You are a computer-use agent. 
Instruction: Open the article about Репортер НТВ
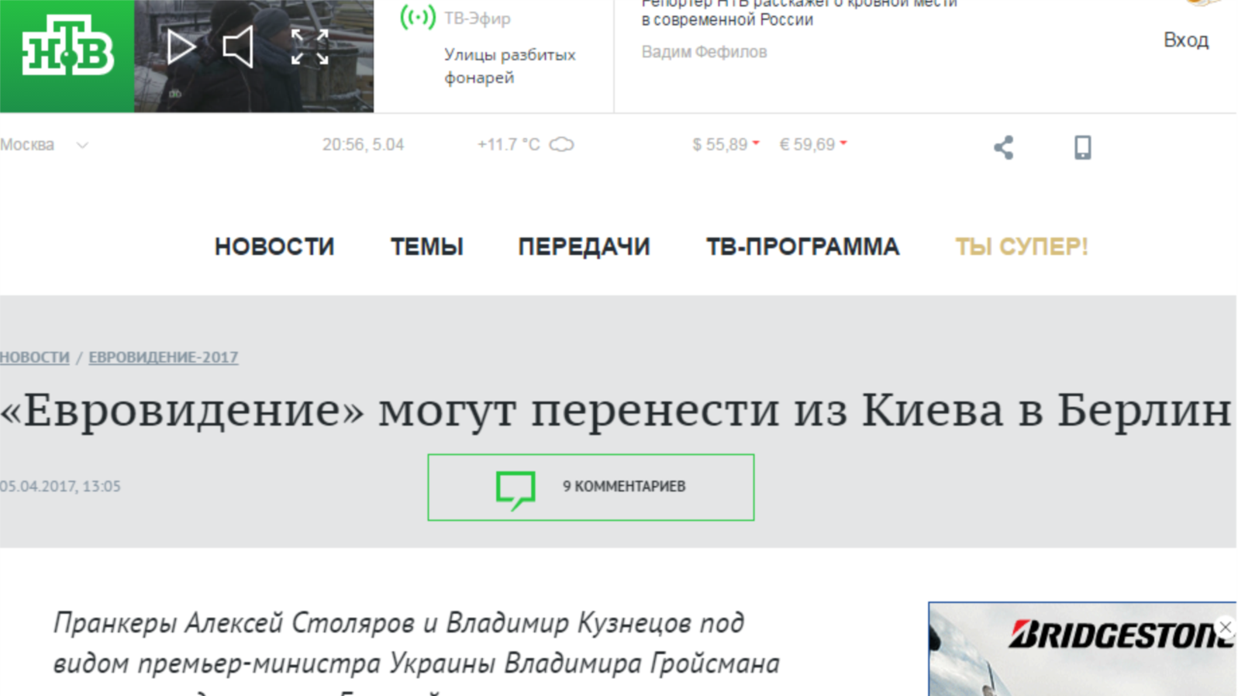point(798,12)
